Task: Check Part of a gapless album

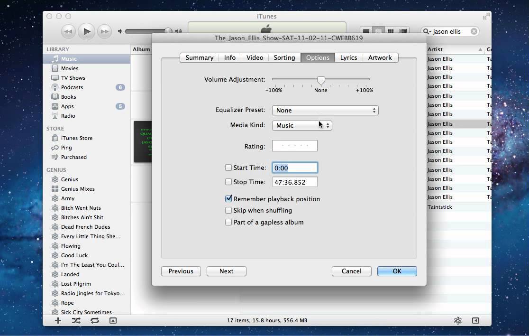Action: click(x=228, y=222)
